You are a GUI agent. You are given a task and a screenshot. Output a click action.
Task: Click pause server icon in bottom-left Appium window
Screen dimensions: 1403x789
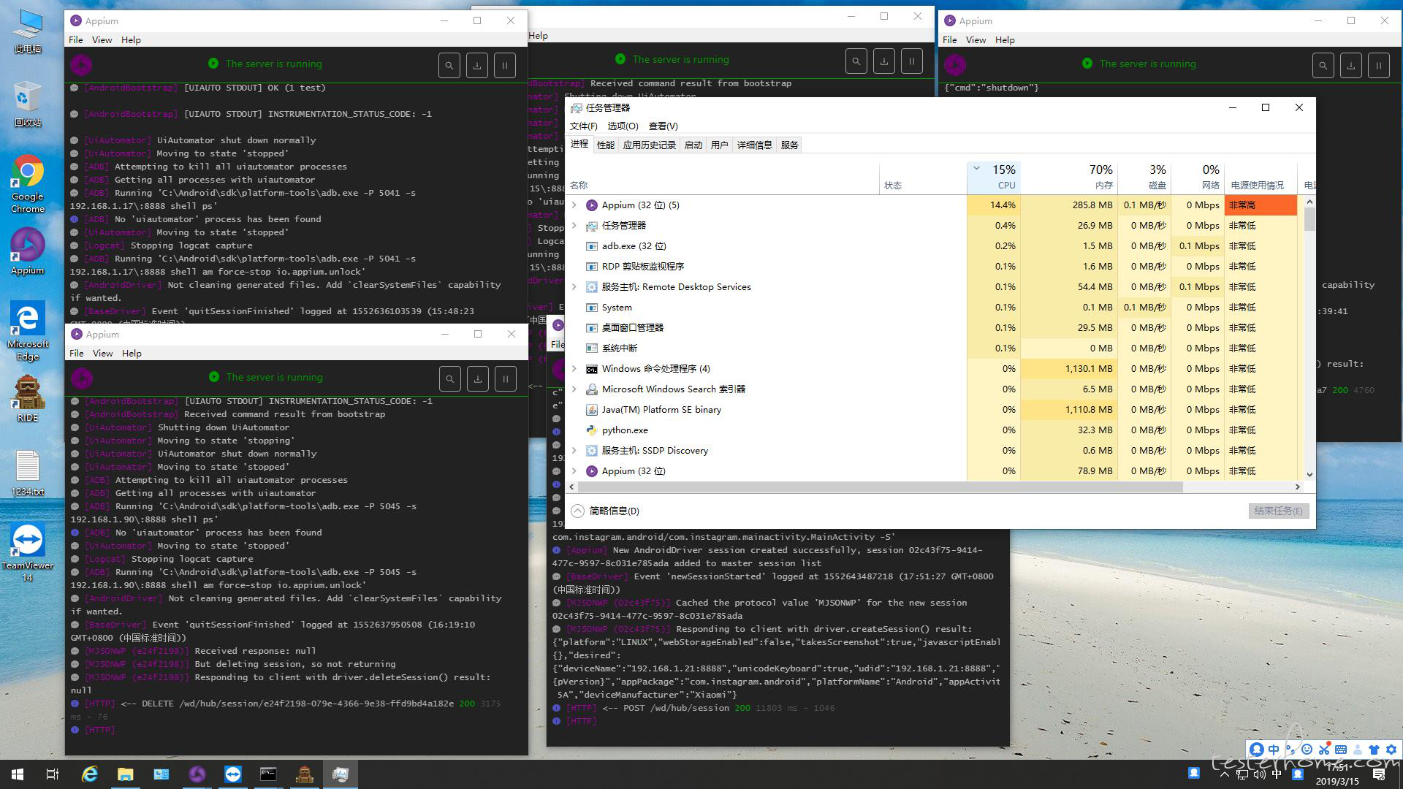pyautogui.click(x=506, y=378)
